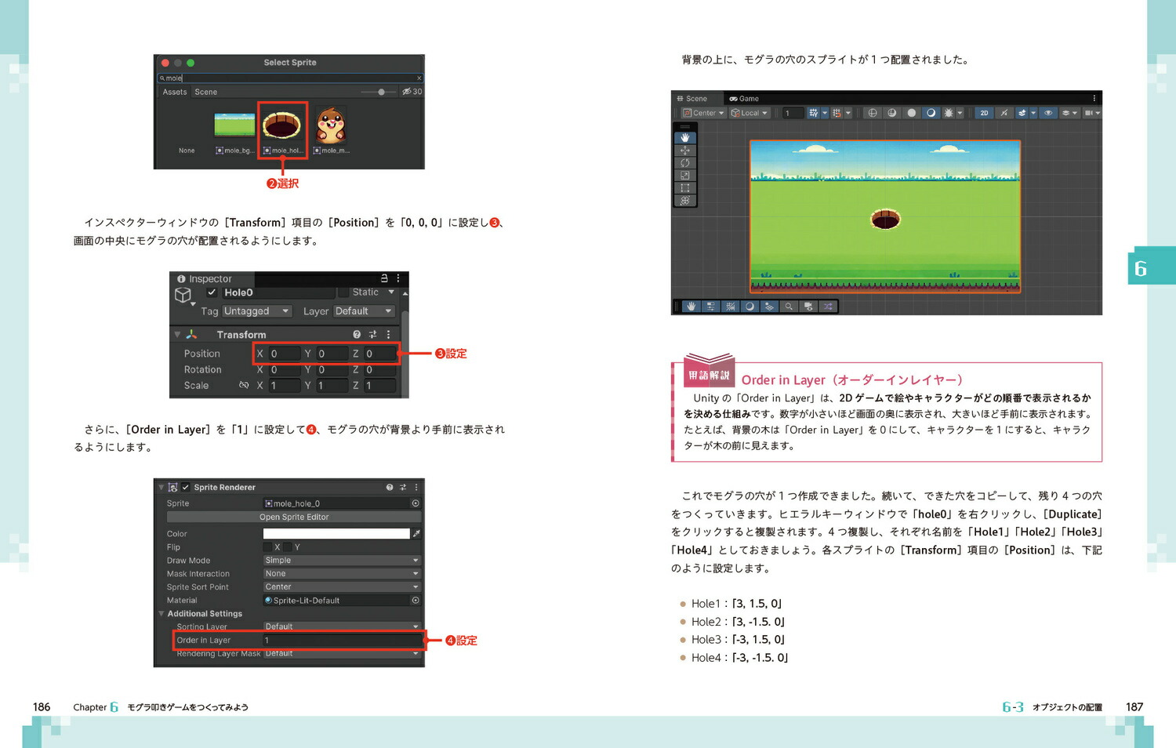Viewport: 1176px width, 748px height.
Task: Click the Order in Layer input field
Action: [342, 641]
